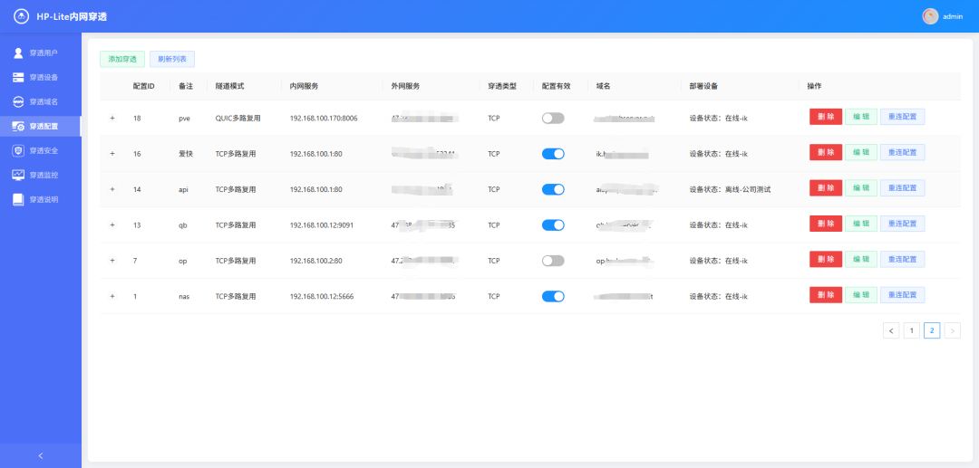Go to page 1 in pagination

pos(912,330)
